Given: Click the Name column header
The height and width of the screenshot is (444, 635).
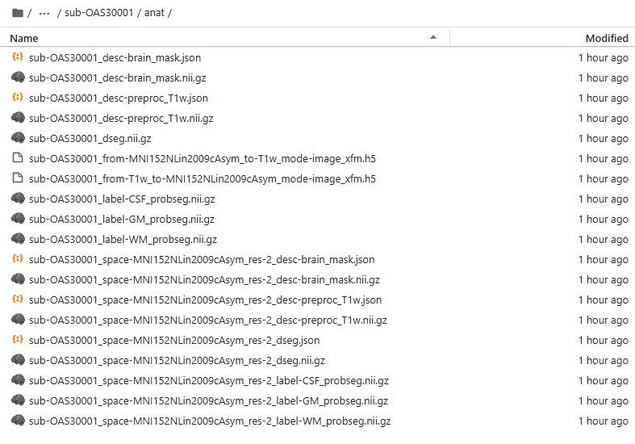Looking at the screenshot, I should pos(24,38).
